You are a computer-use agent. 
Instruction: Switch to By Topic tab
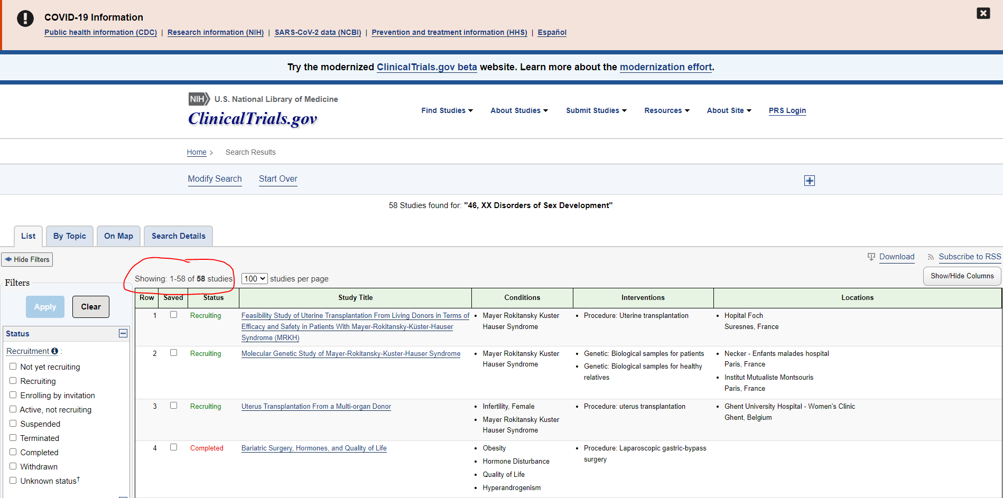point(70,236)
